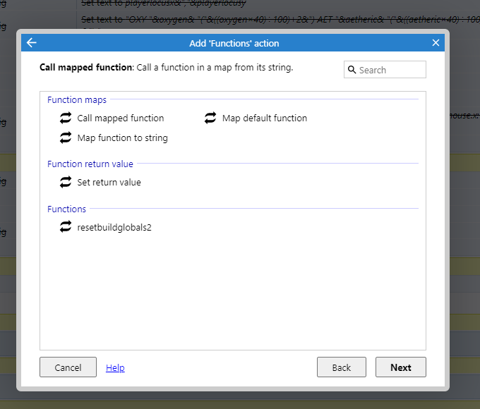
Task: Click the resetbuildglobals2 function icon
Action: point(66,227)
